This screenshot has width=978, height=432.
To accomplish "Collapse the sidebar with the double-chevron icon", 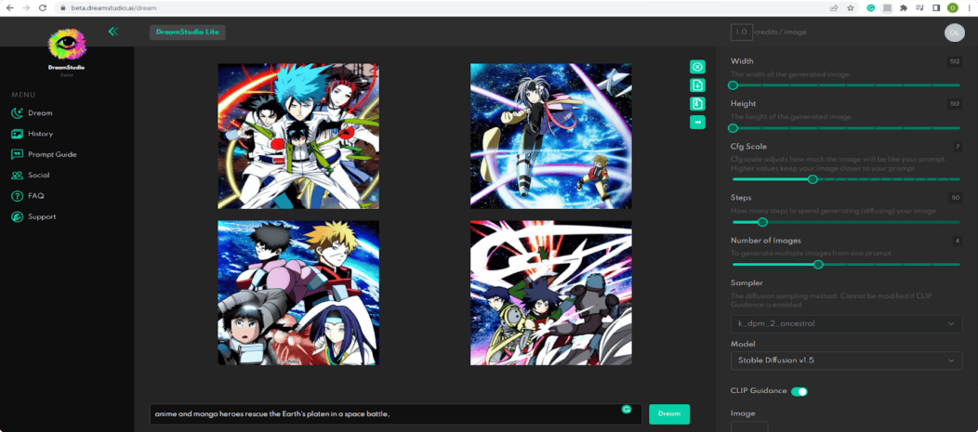I will point(112,32).
